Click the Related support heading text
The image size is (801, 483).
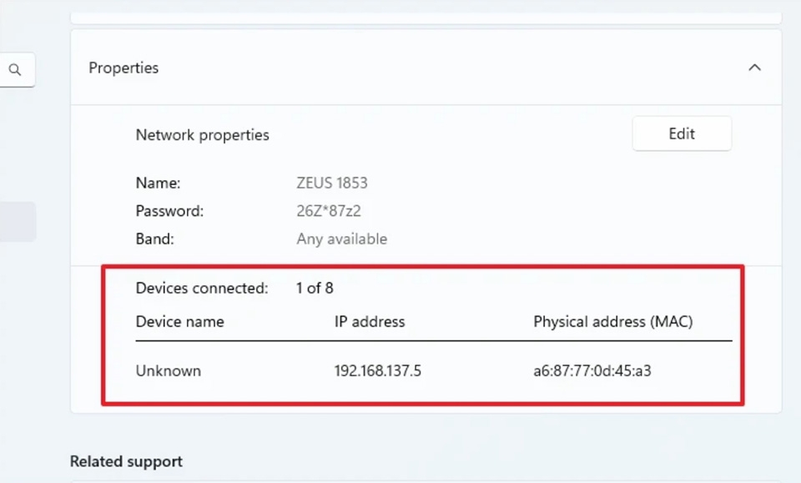pyautogui.click(x=127, y=461)
